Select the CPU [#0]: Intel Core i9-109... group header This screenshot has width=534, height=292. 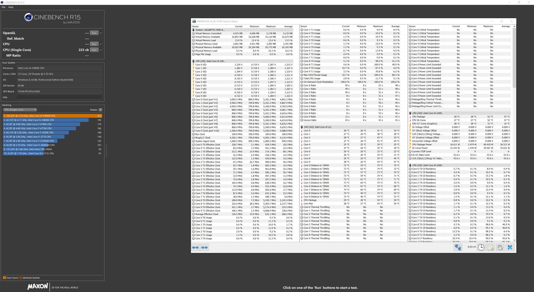(x=242, y=61)
